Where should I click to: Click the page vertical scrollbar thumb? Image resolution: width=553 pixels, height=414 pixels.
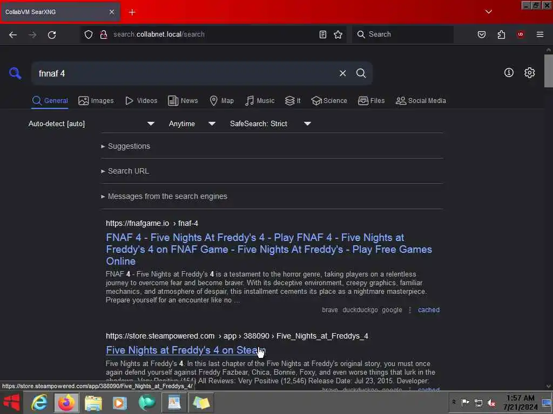549,71
